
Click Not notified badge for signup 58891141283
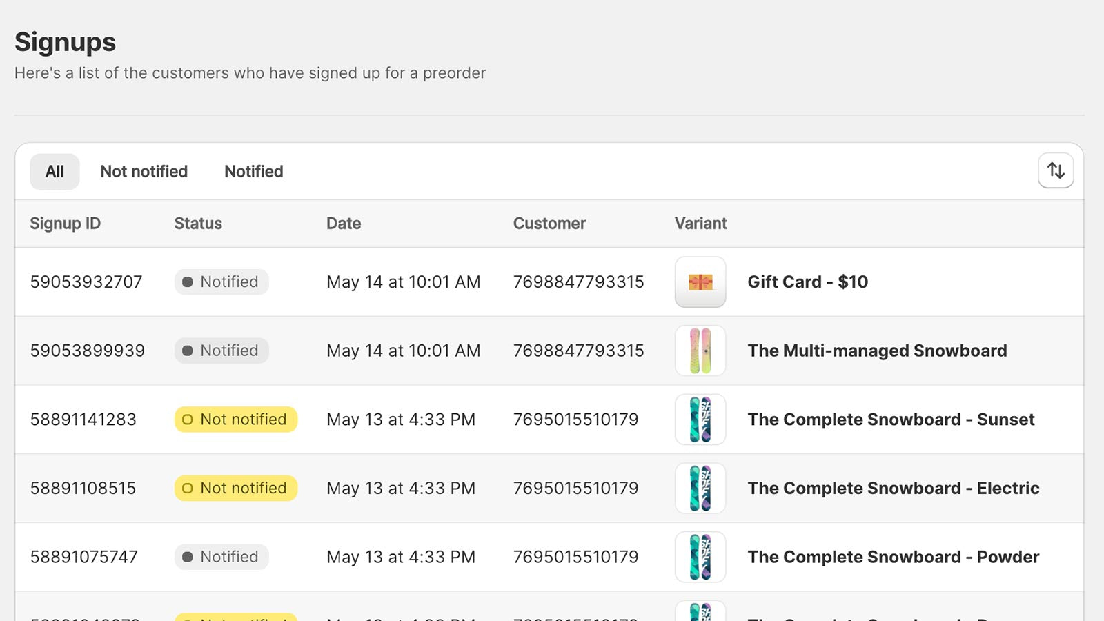click(x=235, y=420)
